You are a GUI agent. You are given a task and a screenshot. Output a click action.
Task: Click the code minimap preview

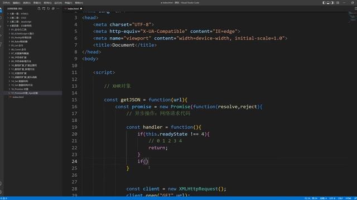click(353, 17)
